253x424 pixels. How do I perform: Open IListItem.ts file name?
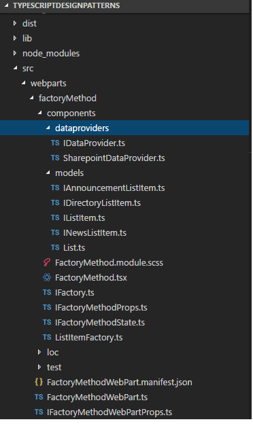(x=84, y=217)
